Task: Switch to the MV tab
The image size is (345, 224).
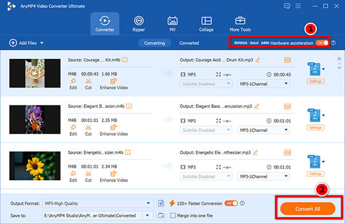Action: point(172,24)
